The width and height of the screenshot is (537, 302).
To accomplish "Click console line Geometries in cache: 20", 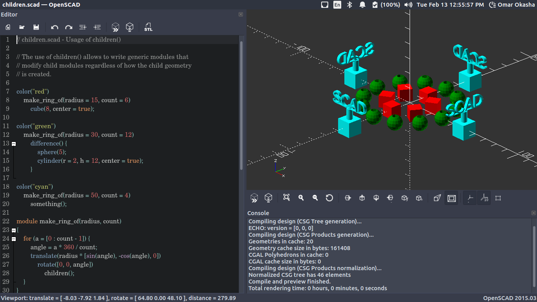I will [281, 241].
